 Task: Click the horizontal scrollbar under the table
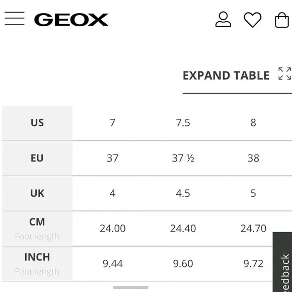(131, 287)
